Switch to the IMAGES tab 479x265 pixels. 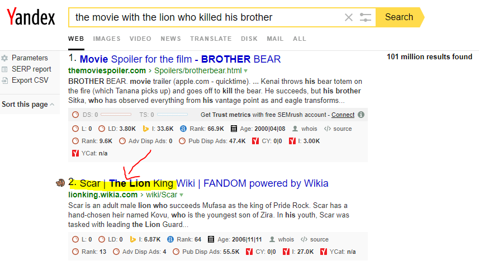tap(107, 39)
